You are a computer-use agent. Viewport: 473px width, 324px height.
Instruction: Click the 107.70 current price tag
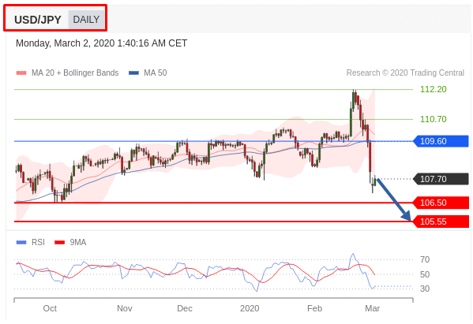(x=441, y=179)
